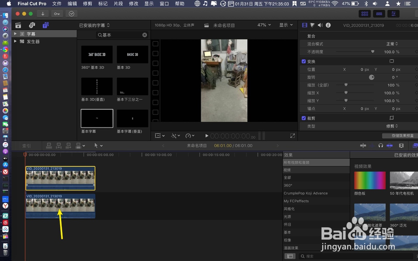Select the 基本字幕 title thumbnail
418x261 pixels.
pyautogui.click(x=97, y=119)
